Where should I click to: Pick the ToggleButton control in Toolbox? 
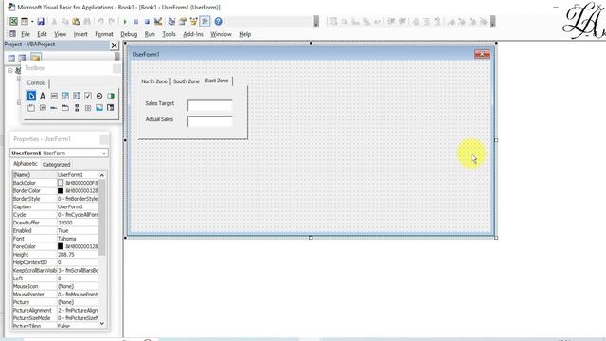tap(111, 96)
